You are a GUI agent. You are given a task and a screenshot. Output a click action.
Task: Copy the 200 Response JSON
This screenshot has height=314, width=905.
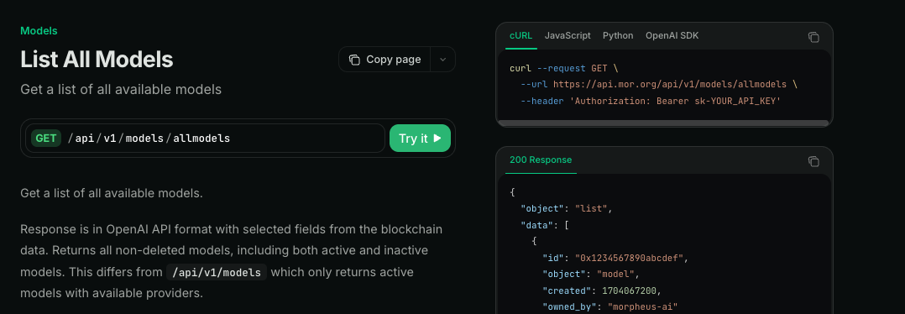(813, 161)
